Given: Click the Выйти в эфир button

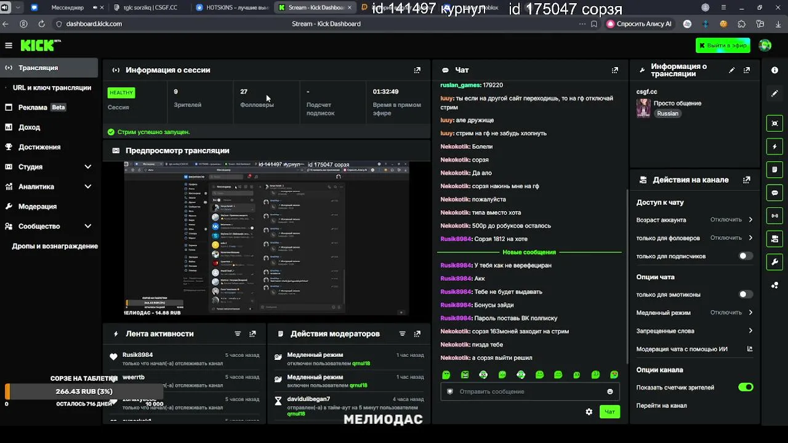Looking at the screenshot, I should point(722,46).
